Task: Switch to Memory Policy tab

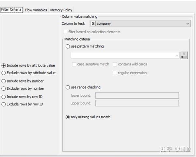Action: tap(61, 10)
